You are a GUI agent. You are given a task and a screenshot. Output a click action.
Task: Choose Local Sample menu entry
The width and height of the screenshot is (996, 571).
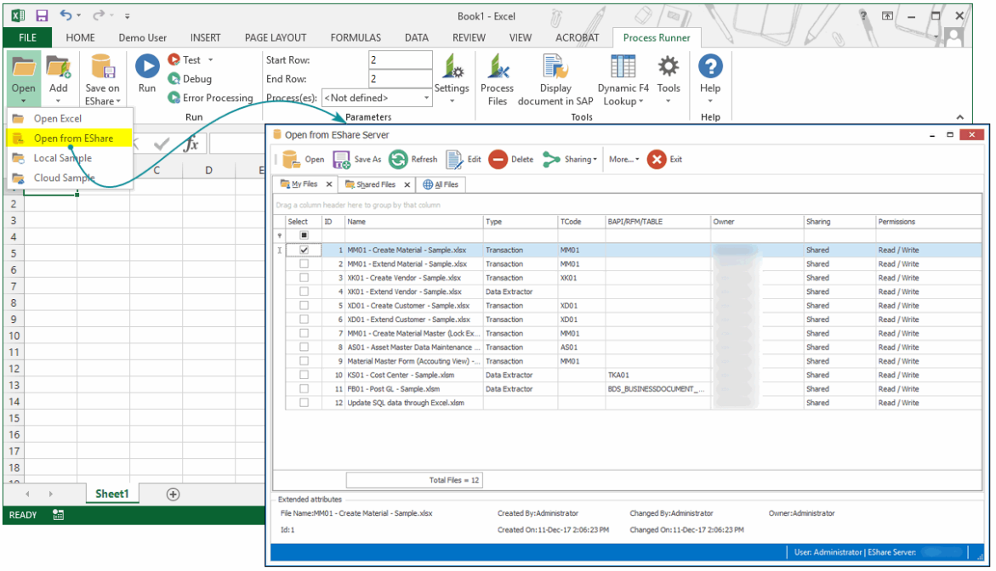[70, 158]
